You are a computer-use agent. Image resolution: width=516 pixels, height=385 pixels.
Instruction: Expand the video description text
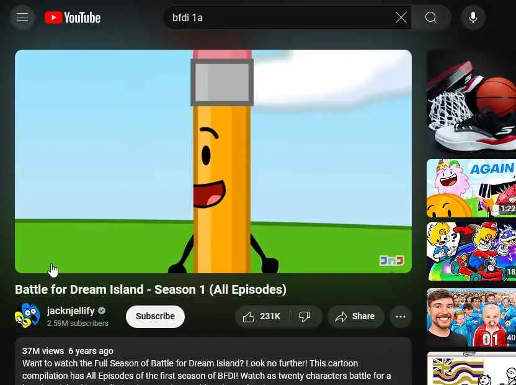pyautogui.click(x=213, y=361)
